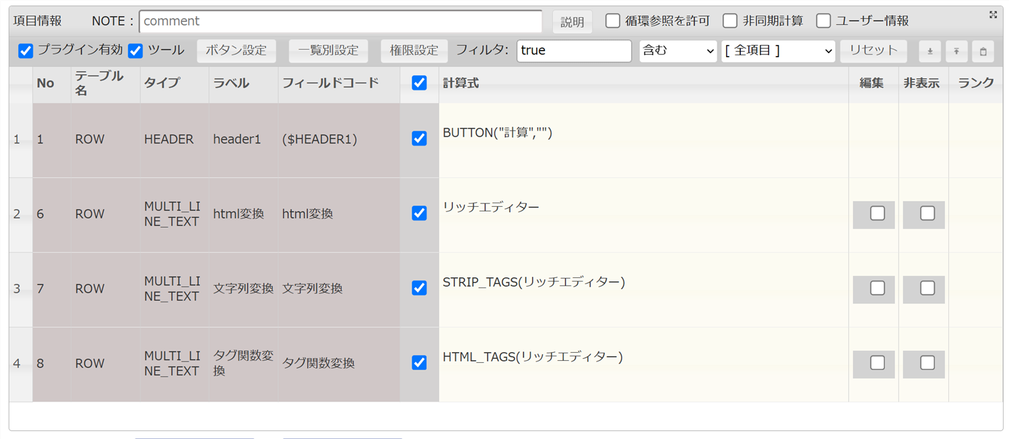Click the リッチエディター formula cell
Viewport: 1009px width, 439px height.
(x=644, y=215)
